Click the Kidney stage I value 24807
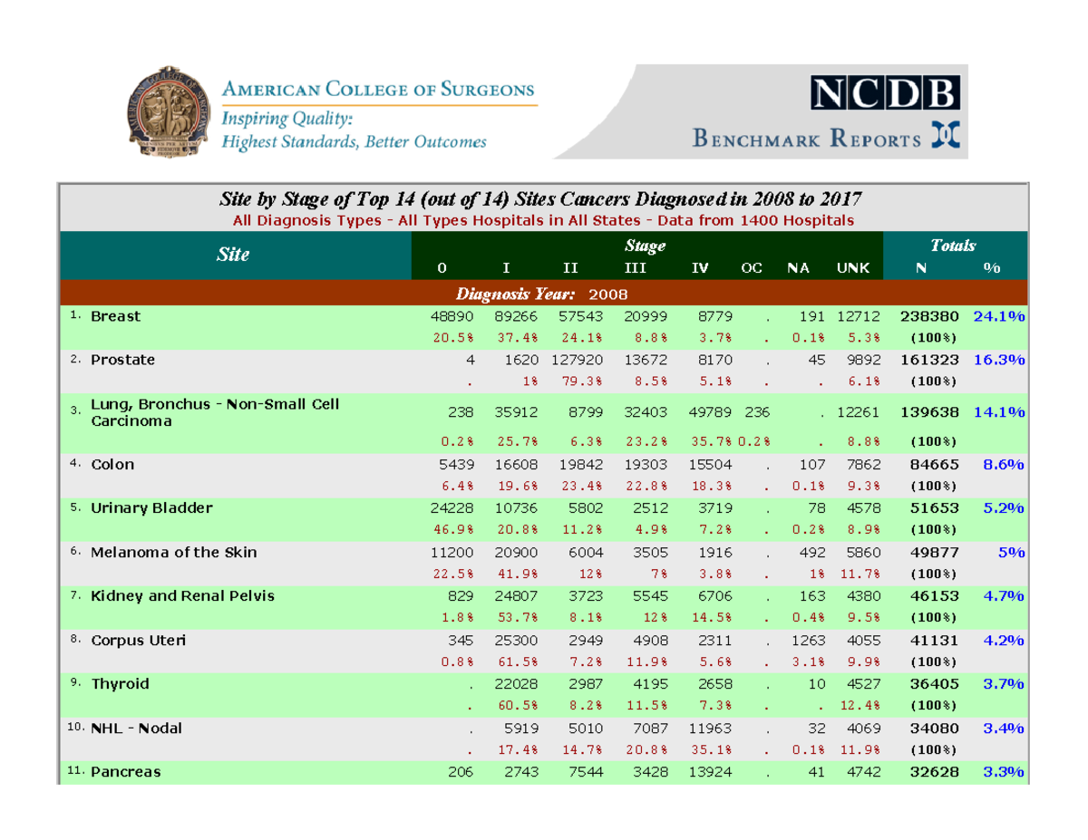Image resolution: width=1088 pixels, height=840 pixels. tap(516, 595)
